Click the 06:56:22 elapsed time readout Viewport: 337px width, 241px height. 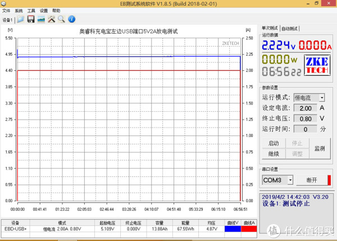(281, 71)
